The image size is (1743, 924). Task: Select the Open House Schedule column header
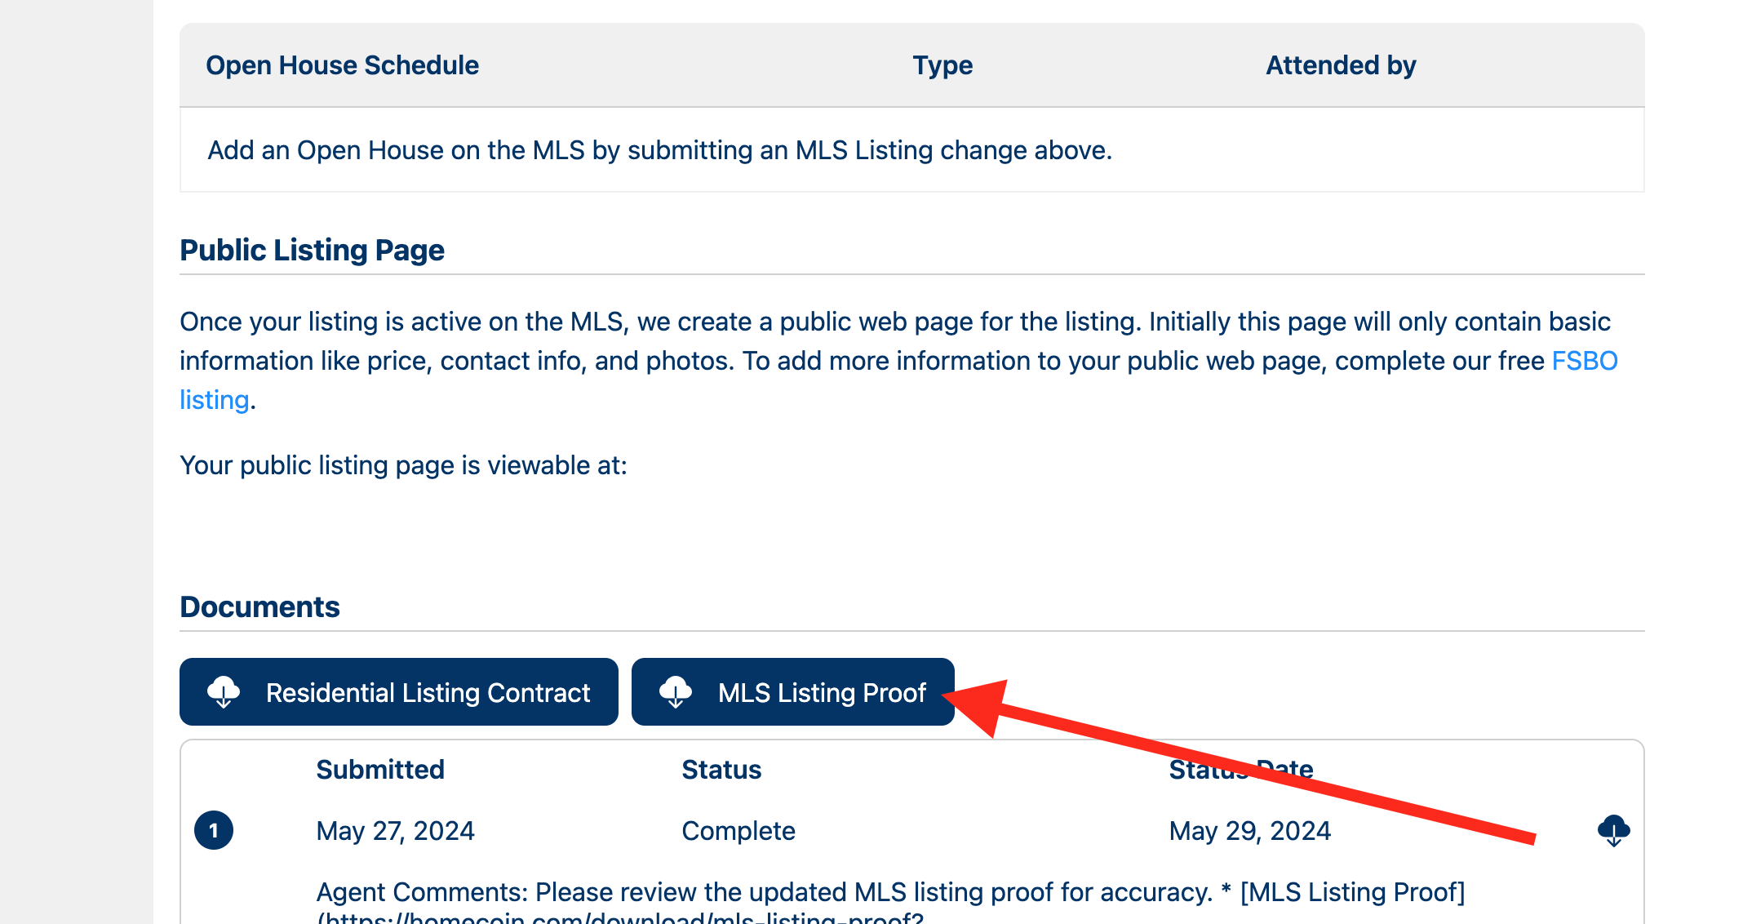[x=342, y=65]
